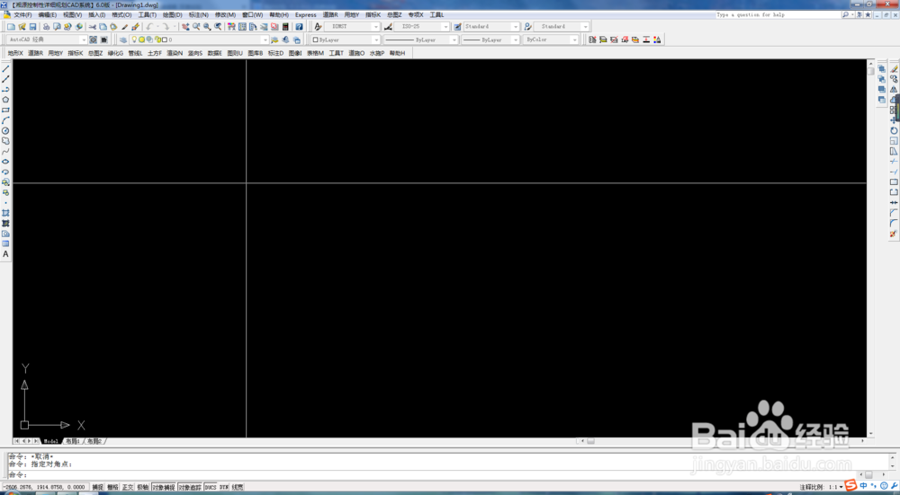Open the Layer Properties Manager icon
This screenshot has height=495, width=900.
pyautogui.click(x=122, y=40)
